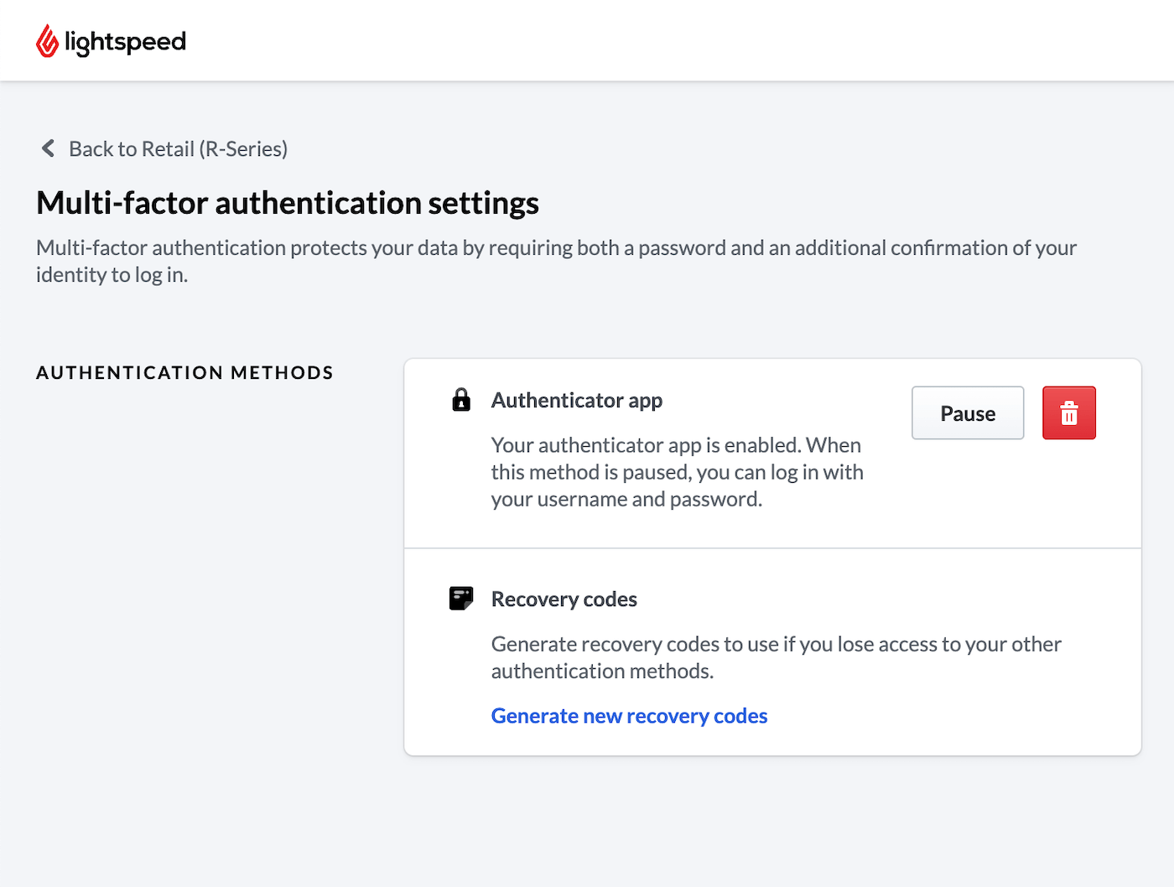The width and height of the screenshot is (1174, 887).
Task: Click the Recovery codes heading
Action: (564, 599)
